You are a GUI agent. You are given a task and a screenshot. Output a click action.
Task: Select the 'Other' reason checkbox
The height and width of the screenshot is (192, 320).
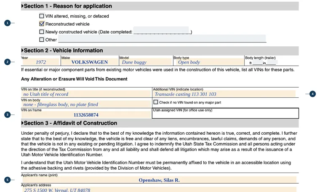point(41,40)
